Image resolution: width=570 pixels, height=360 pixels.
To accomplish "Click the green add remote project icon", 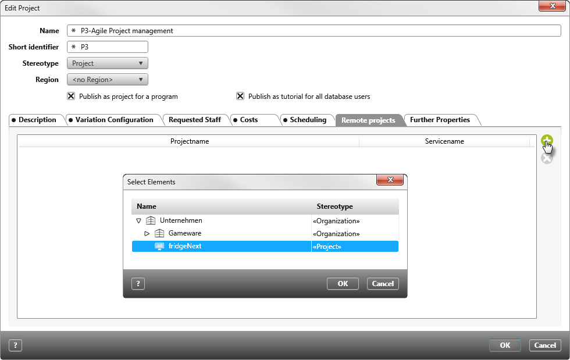I will point(546,140).
